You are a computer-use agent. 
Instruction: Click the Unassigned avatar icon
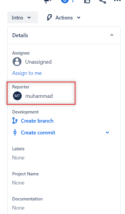click(17, 62)
